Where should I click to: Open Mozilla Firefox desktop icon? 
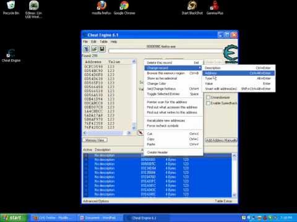pyautogui.click(x=101, y=7)
